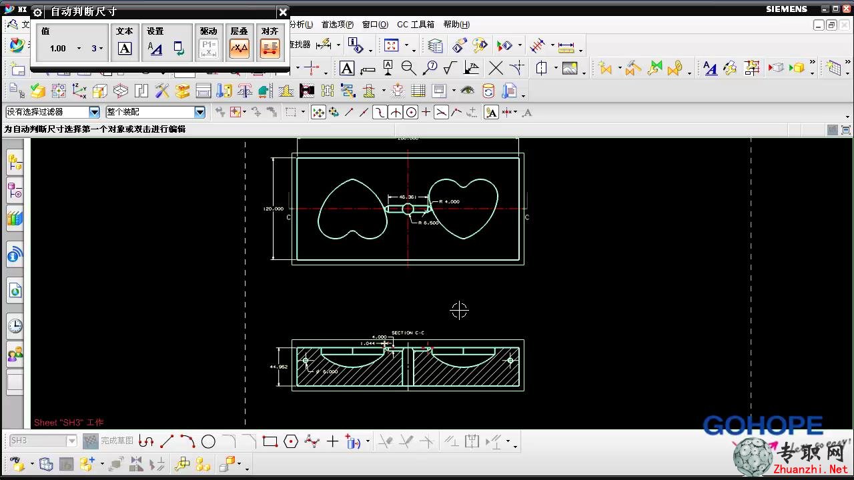854x480 pixels.
Task: Open the books library sidebar tab
Action: click(x=15, y=218)
